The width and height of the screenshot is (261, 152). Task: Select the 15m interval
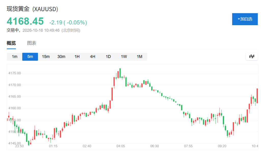pyautogui.click(x=46, y=57)
